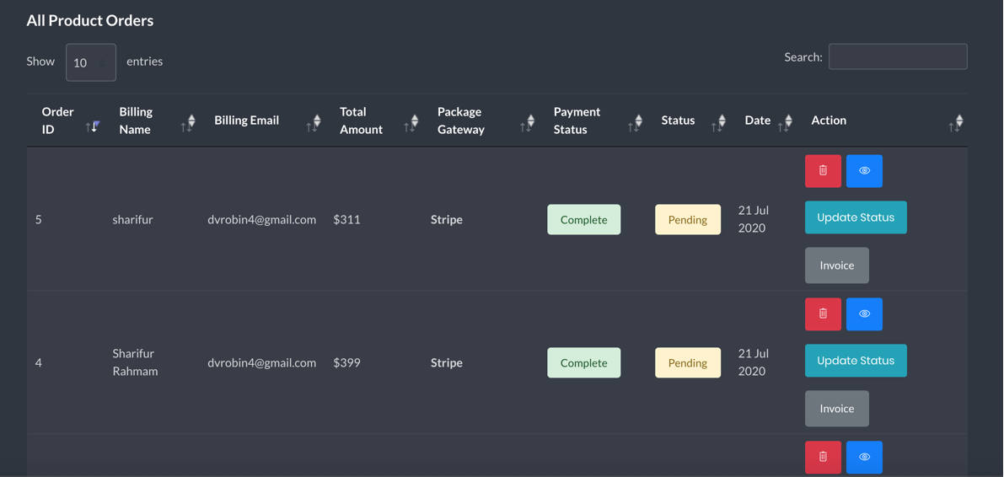Image resolution: width=1004 pixels, height=477 pixels.
Task: Delete order 4 with the red trash icon
Action: tap(823, 314)
